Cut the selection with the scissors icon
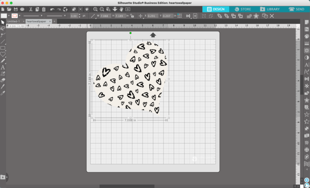Viewport: 310px width, 188px height. coord(31,9)
